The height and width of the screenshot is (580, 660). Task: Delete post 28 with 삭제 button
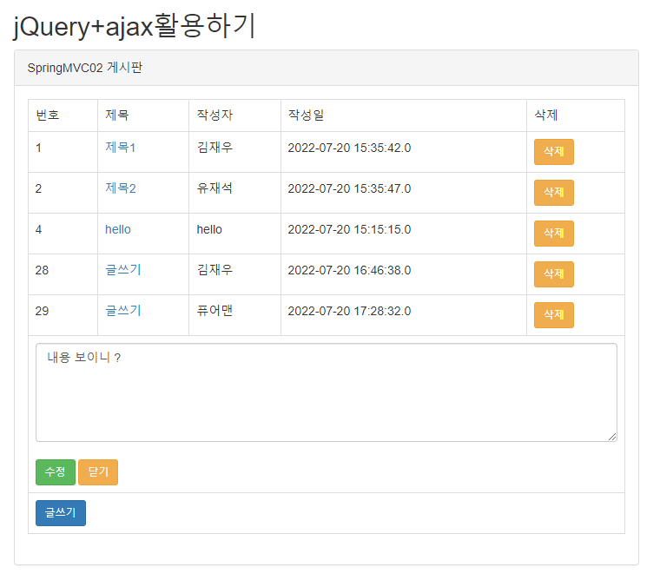click(x=554, y=274)
